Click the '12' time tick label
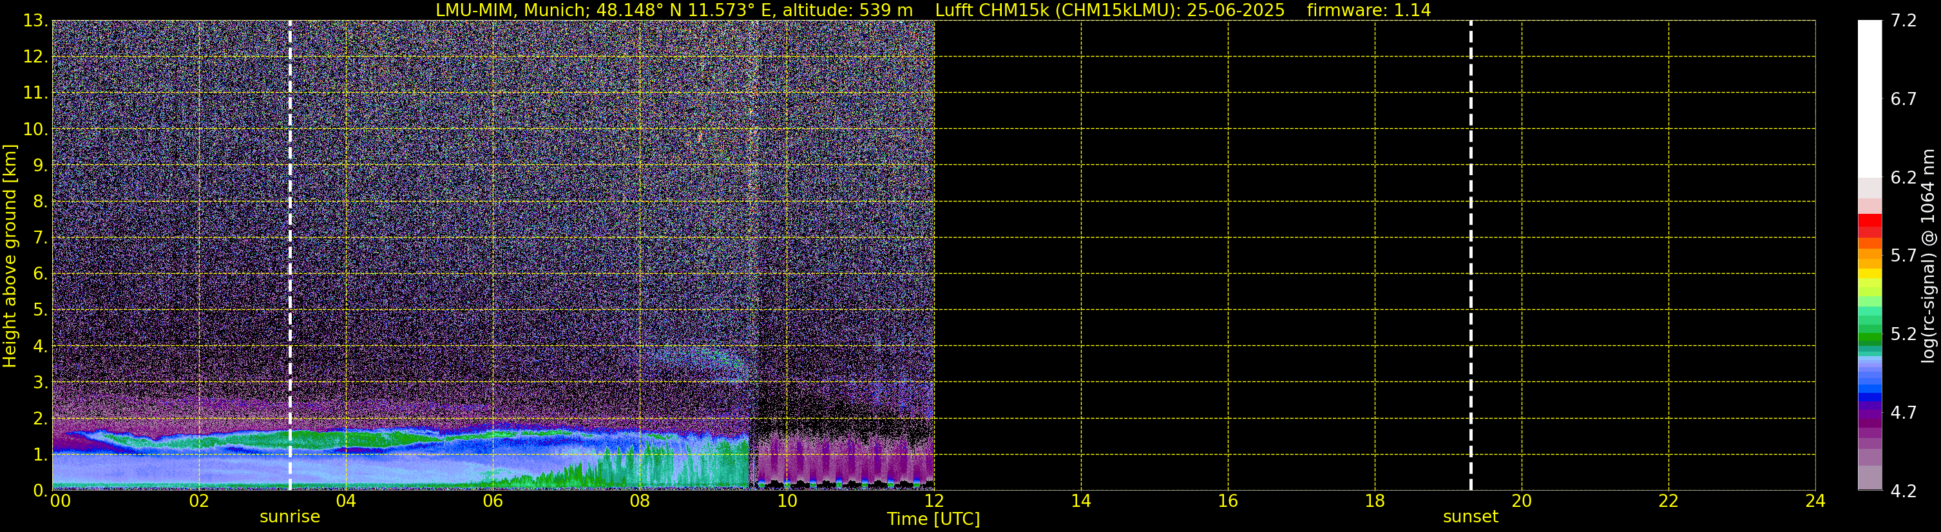The height and width of the screenshot is (532, 1941). (x=933, y=501)
